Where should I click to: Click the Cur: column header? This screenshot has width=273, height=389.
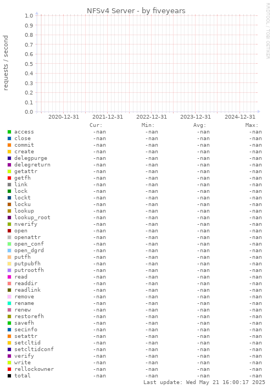[x=96, y=125]
